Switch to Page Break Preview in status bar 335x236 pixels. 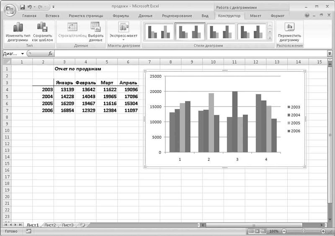pos(263,231)
